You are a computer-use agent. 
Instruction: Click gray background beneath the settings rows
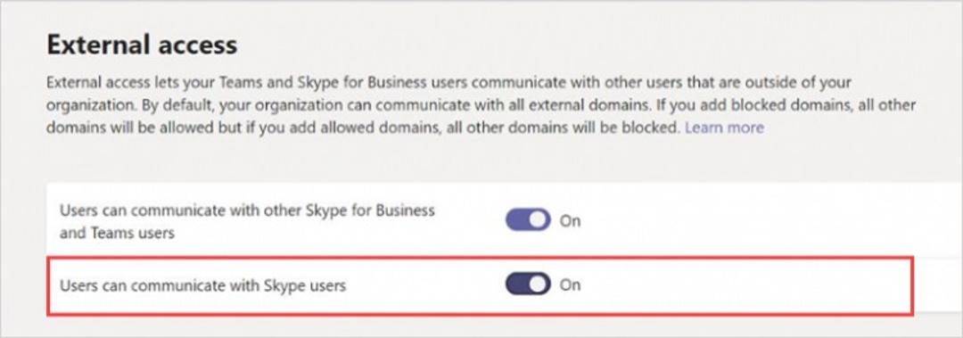[x=479, y=326]
